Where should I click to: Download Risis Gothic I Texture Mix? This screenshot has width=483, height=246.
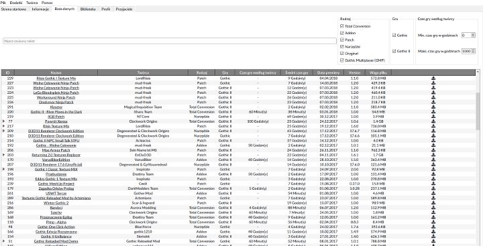click(433, 78)
